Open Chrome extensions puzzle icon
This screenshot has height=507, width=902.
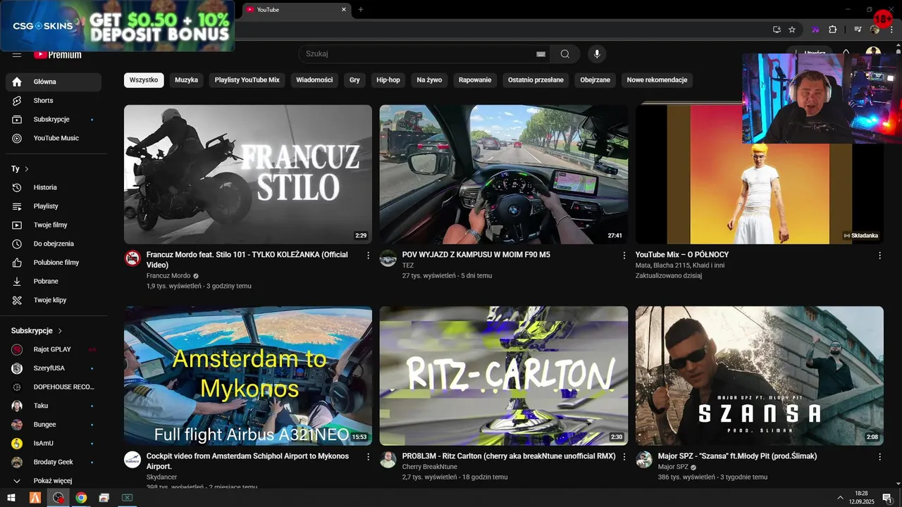[x=832, y=30]
